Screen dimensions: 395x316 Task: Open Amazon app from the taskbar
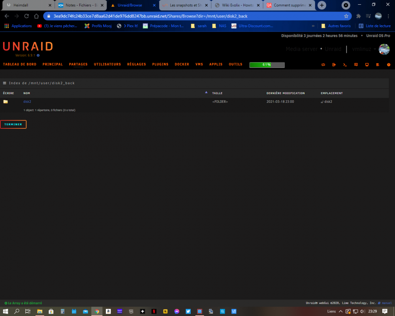(108, 312)
